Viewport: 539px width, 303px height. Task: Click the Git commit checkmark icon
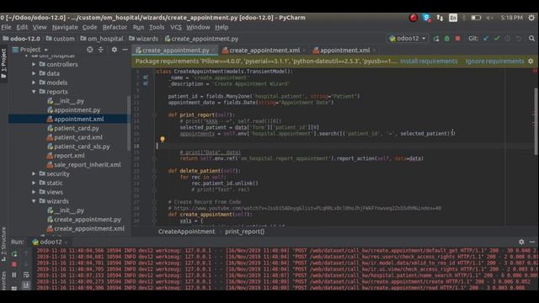(x=496, y=39)
